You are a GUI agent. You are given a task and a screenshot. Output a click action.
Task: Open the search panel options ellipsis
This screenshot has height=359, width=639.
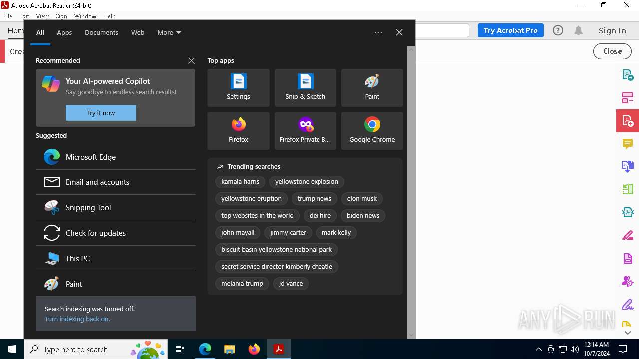tap(378, 32)
